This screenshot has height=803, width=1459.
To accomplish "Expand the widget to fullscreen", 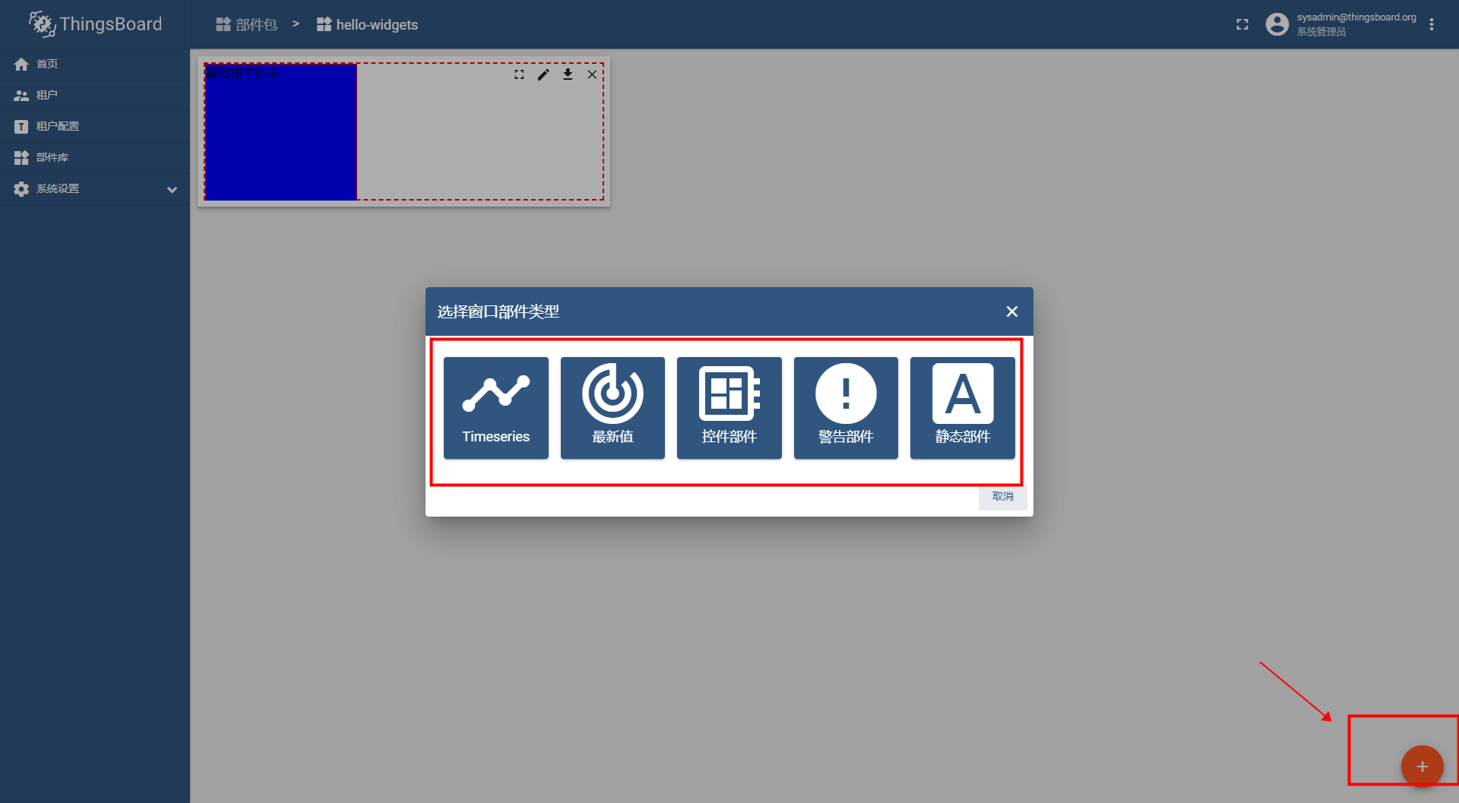I will point(519,74).
